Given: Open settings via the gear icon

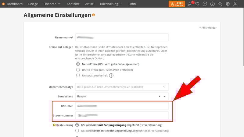Looking at the screenshot, I should pyautogui.click(x=228, y=4).
